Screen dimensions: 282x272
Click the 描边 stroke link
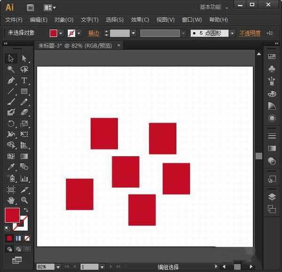click(94, 33)
